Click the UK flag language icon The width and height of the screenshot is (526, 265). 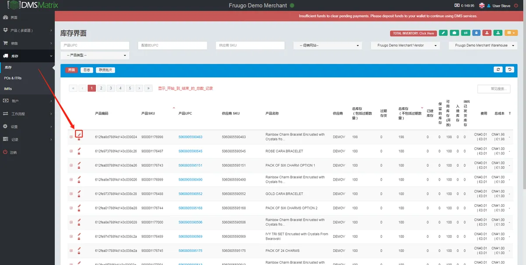tap(482, 6)
